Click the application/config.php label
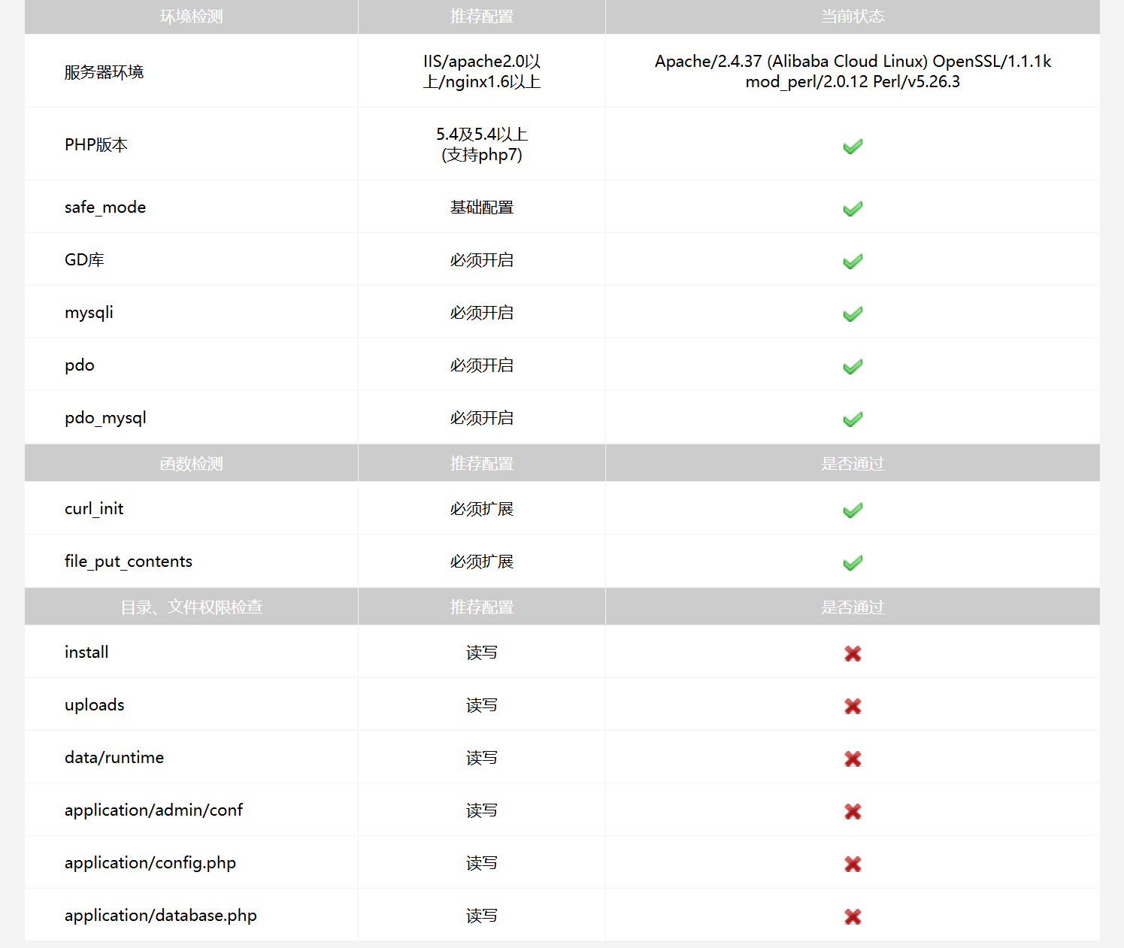This screenshot has width=1124, height=948. pyautogui.click(x=150, y=863)
